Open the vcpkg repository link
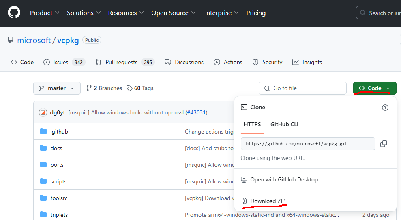 pos(68,40)
